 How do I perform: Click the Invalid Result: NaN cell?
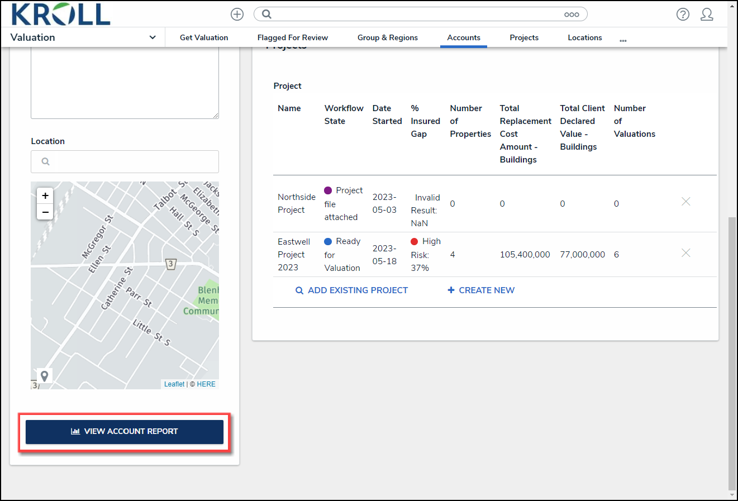[426, 211]
